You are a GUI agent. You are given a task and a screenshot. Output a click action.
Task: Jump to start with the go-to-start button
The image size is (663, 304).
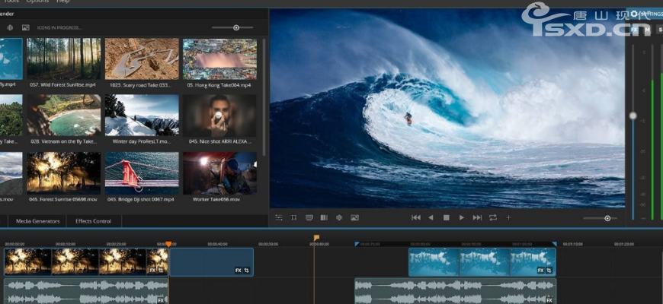416,217
